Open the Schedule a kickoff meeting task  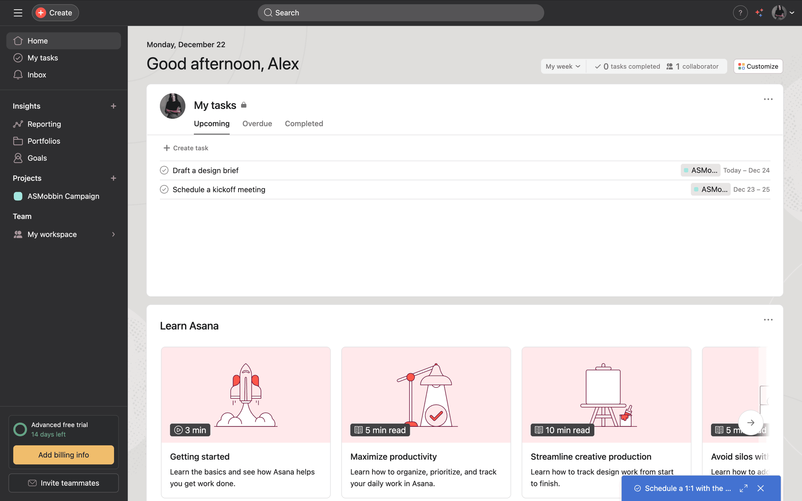(219, 190)
